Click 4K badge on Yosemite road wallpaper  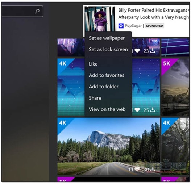click(63, 123)
